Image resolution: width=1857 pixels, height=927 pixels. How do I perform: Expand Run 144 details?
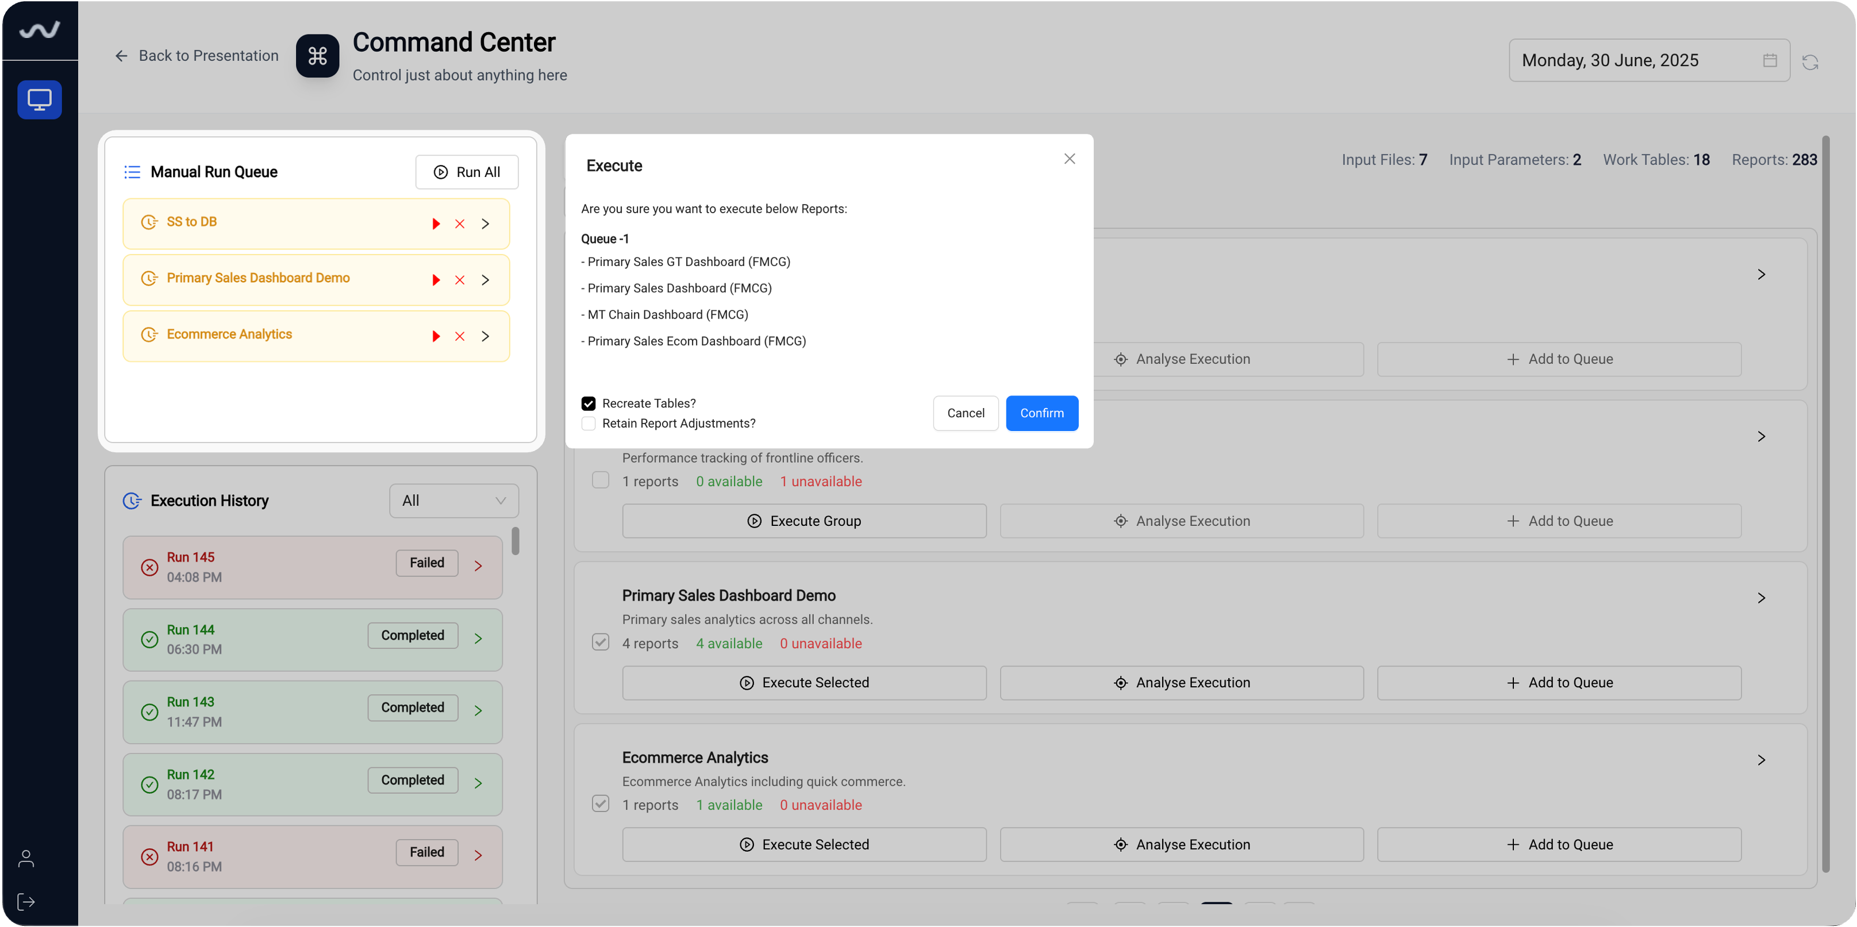(x=478, y=638)
